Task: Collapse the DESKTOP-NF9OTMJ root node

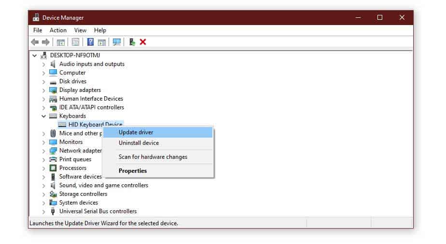Action: [34, 56]
